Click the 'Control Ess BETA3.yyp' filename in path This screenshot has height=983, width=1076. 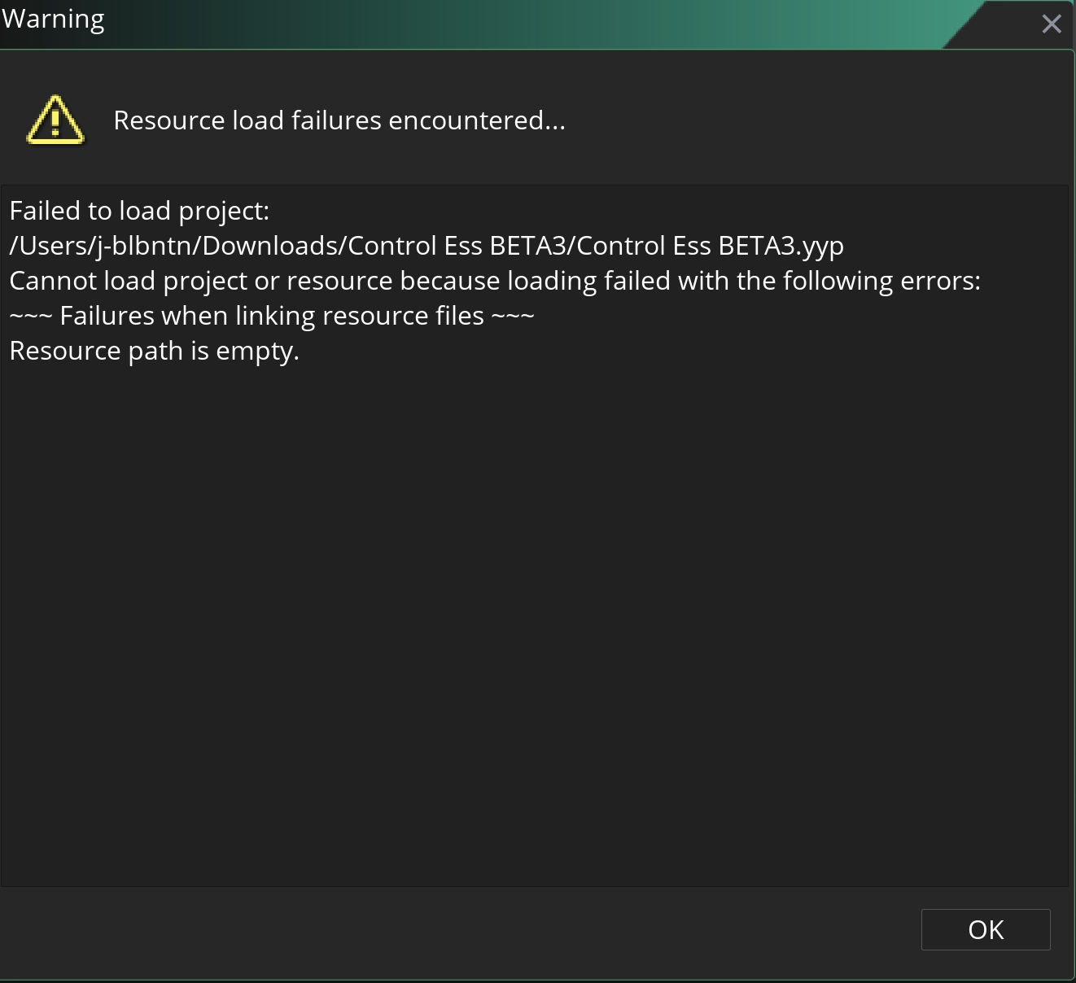pos(710,246)
